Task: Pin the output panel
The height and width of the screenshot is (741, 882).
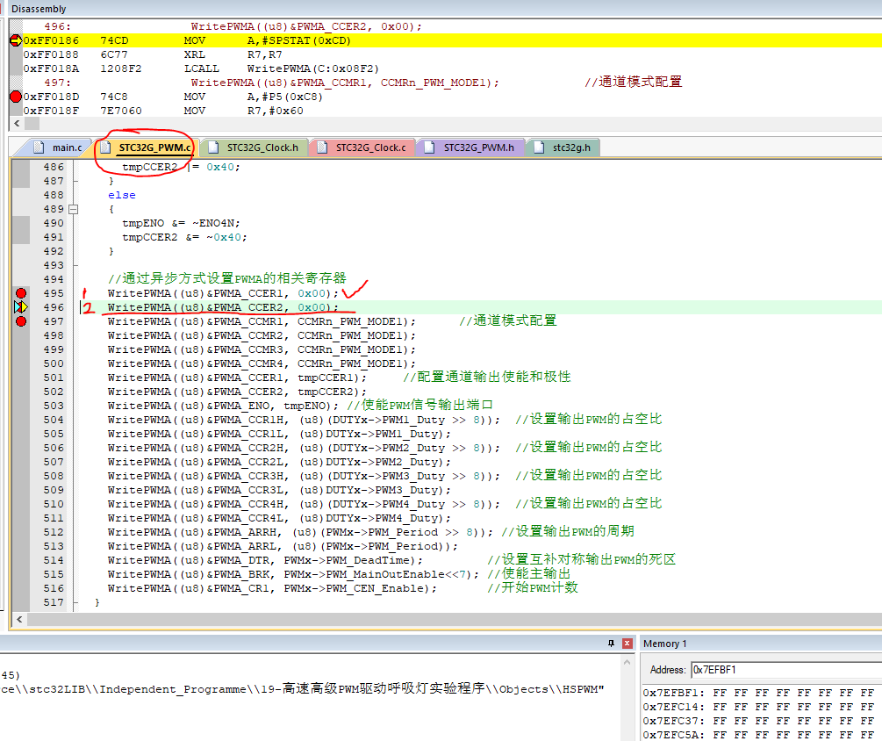Action: (x=611, y=643)
